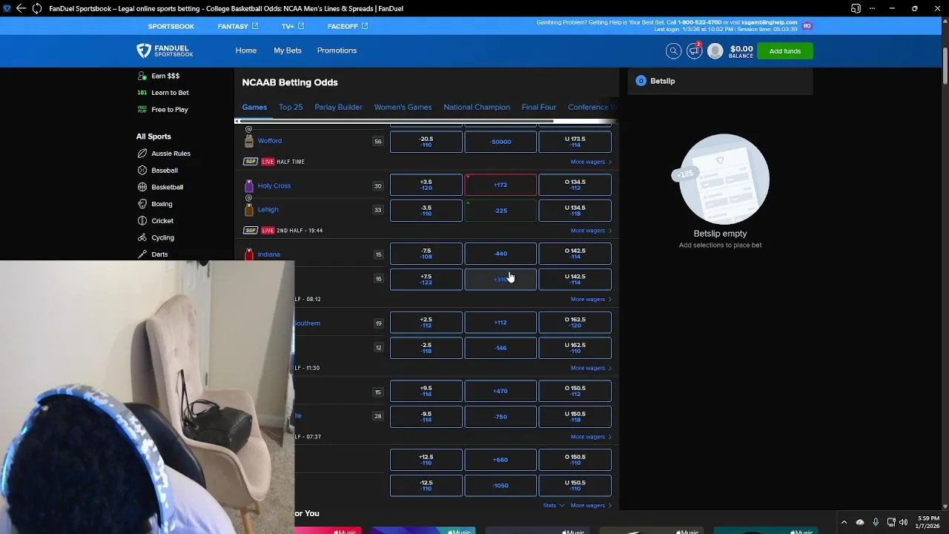The image size is (949, 534).
Task: Open the ksgamblinghelp.com link
Action: 770,22
